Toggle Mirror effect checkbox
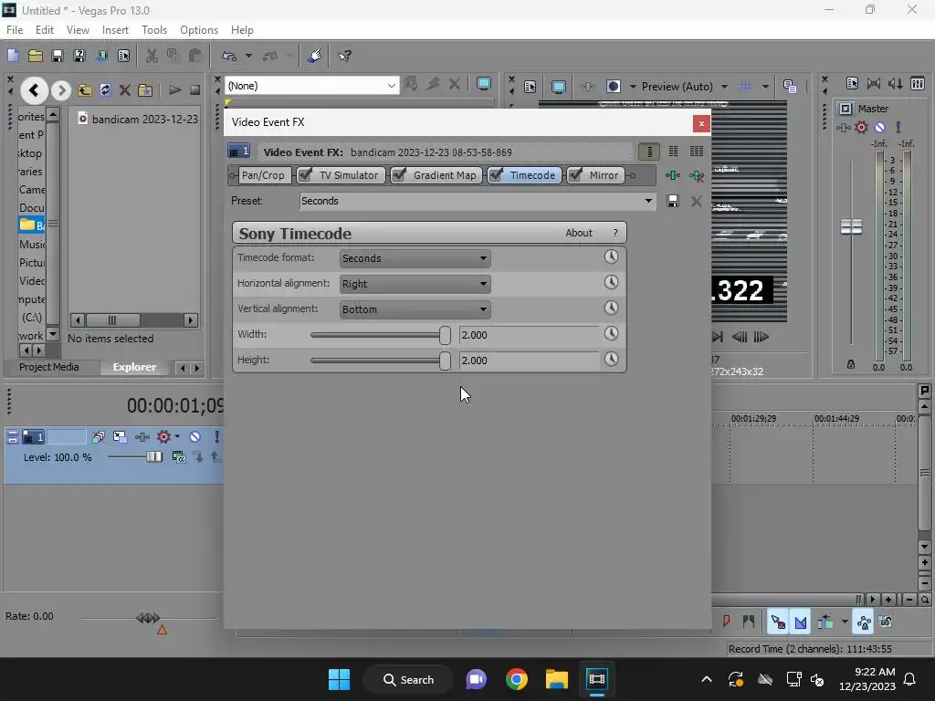Image resolution: width=935 pixels, height=701 pixels. 575,174
